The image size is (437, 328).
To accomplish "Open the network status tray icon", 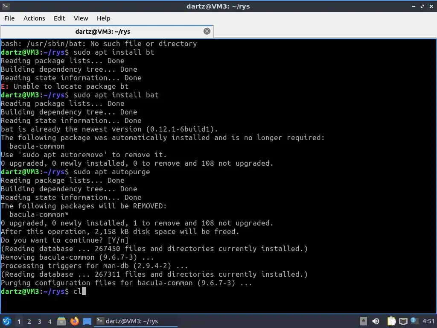I will tap(403, 321).
